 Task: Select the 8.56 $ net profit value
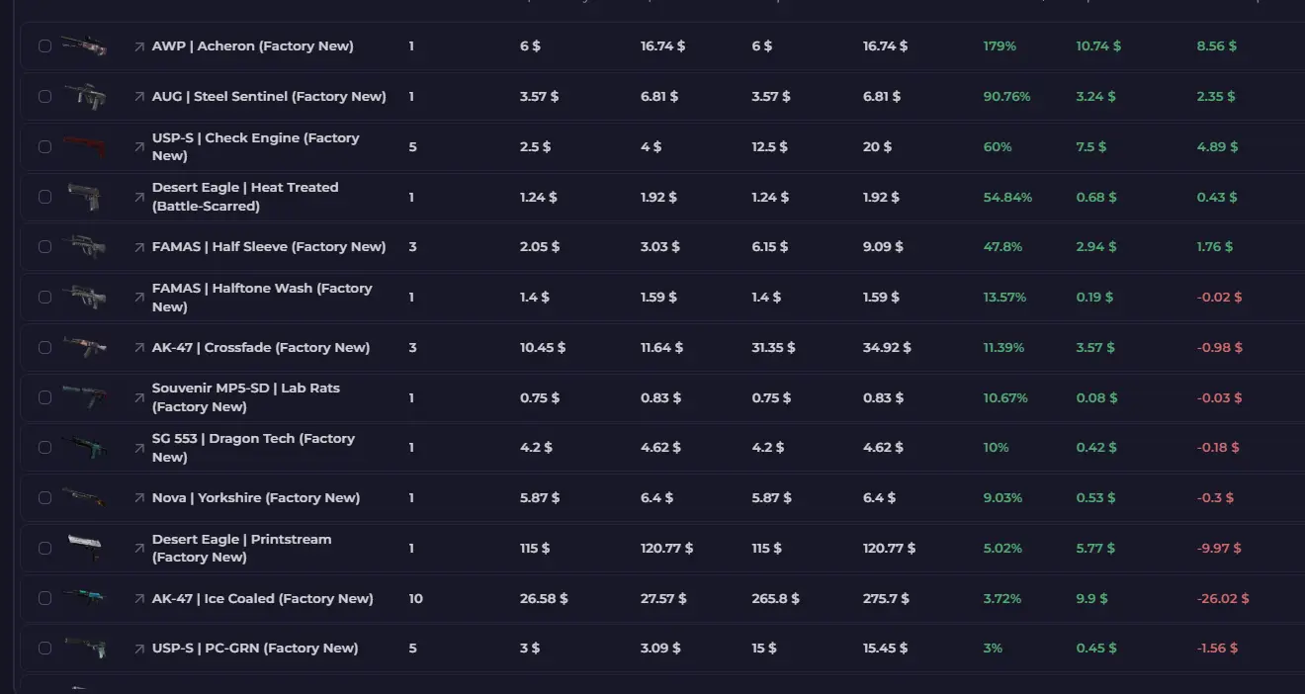point(1216,46)
